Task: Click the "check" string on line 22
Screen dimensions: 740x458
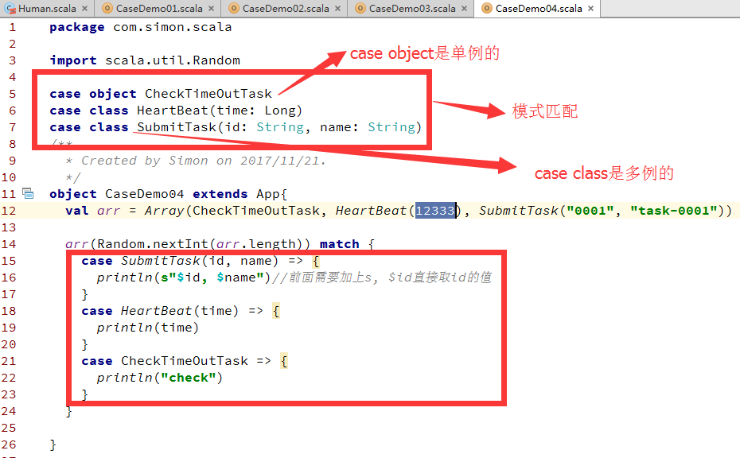Action: (x=189, y=378)
